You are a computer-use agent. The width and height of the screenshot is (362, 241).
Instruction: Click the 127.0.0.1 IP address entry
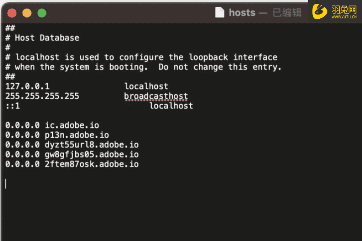click(x=27, y=86)
